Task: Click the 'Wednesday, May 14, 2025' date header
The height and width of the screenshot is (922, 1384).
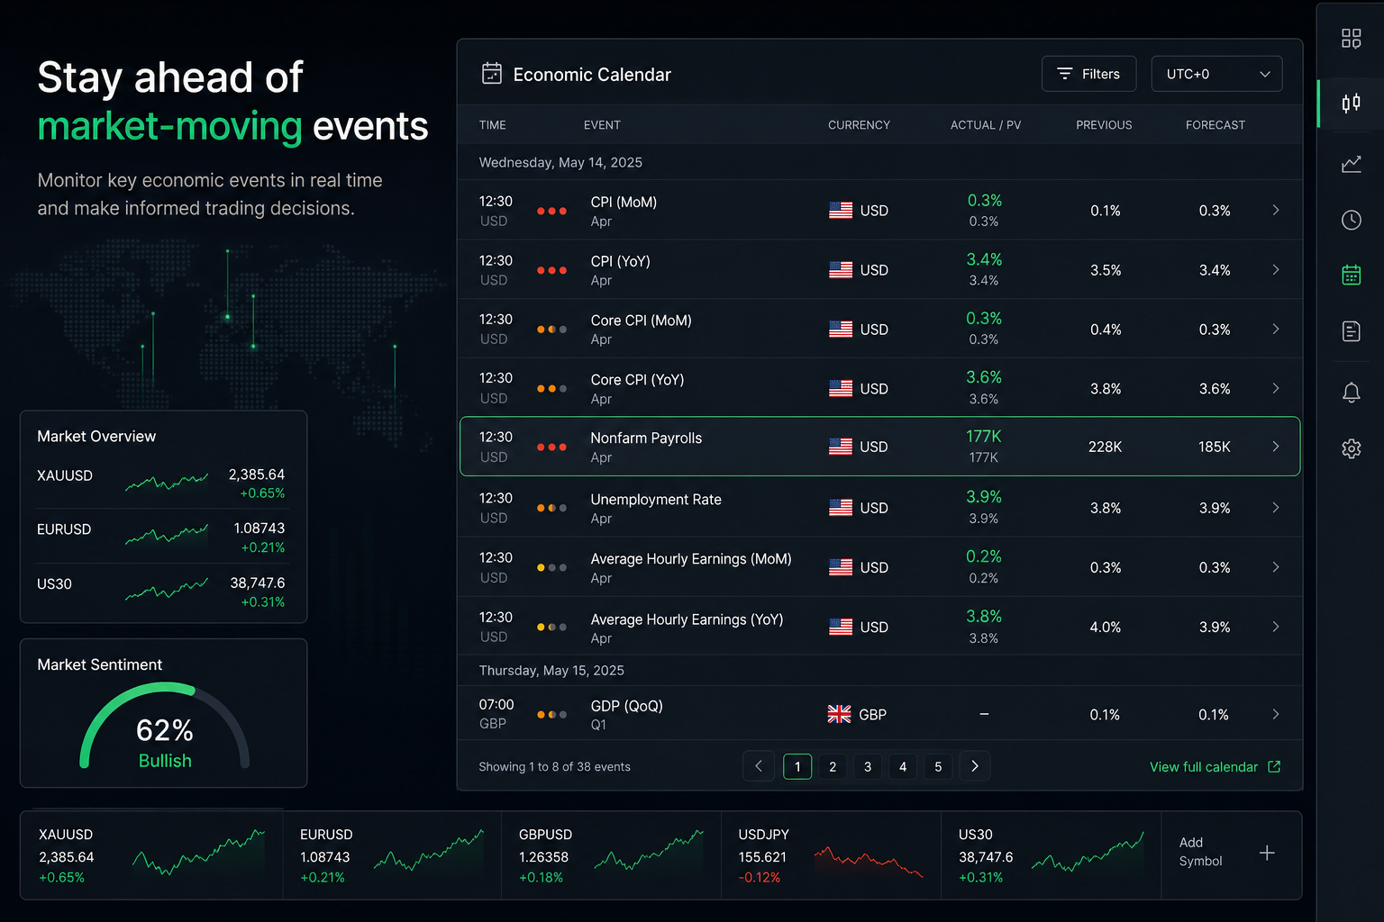Action: (560, 163)
